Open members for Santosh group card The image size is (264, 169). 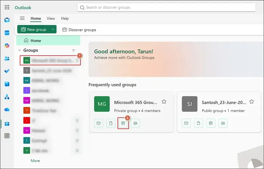223,123
